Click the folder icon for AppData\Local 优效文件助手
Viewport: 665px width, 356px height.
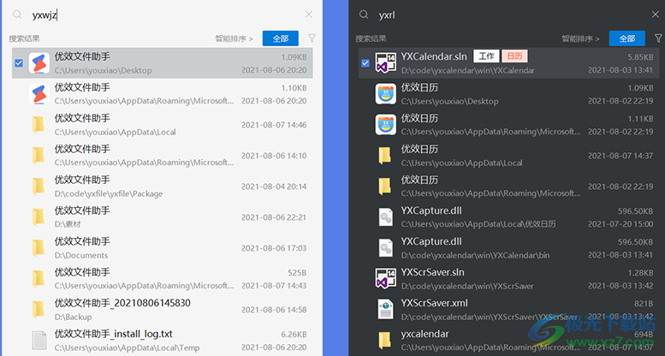click(39, 125)
